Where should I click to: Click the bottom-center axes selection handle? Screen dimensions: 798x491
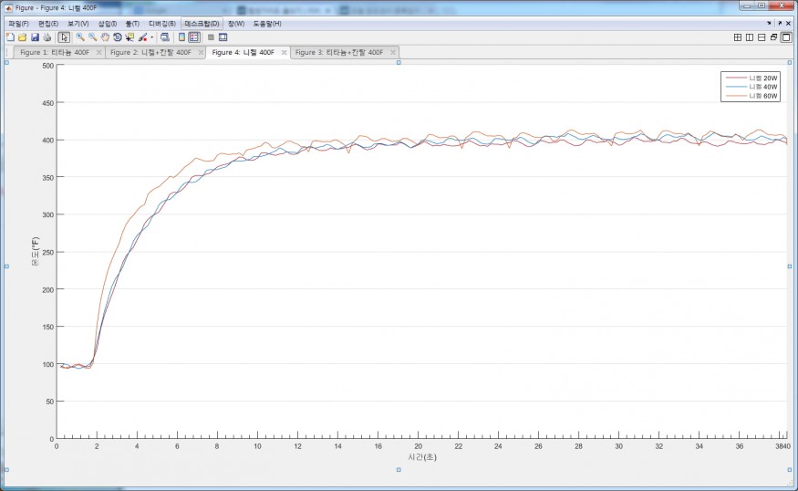point(399,470)
